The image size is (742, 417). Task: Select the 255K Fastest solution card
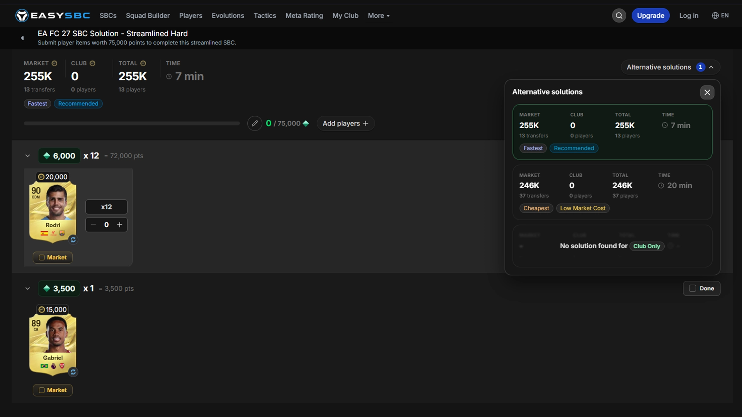tap(612, 132)
